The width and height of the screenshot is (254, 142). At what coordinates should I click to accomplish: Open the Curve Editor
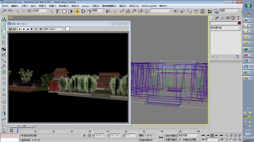click(x=196, y=11)
